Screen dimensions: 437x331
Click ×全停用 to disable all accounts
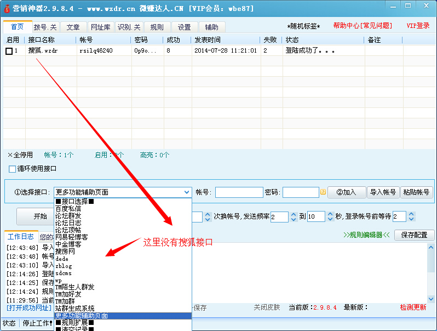click(20, 155)
